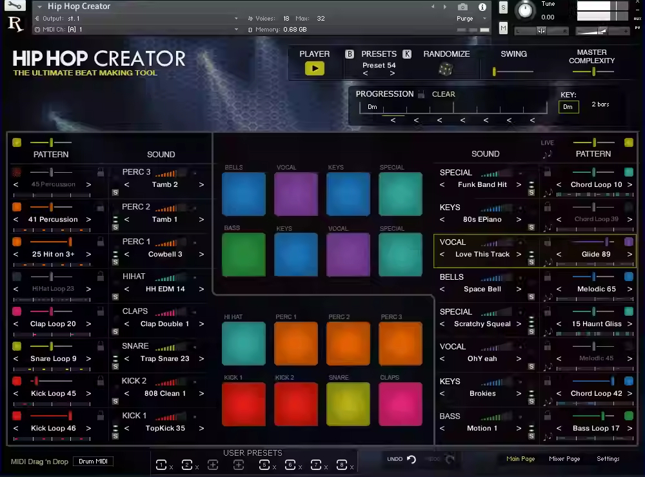This screenshot has height=477, width=645.
Task: Open the MIDI Ch dropdown arrow
Action: [x=236, y=30]
